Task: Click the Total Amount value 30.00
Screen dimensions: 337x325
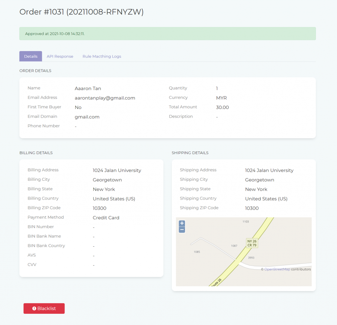Action: (222, 108)
